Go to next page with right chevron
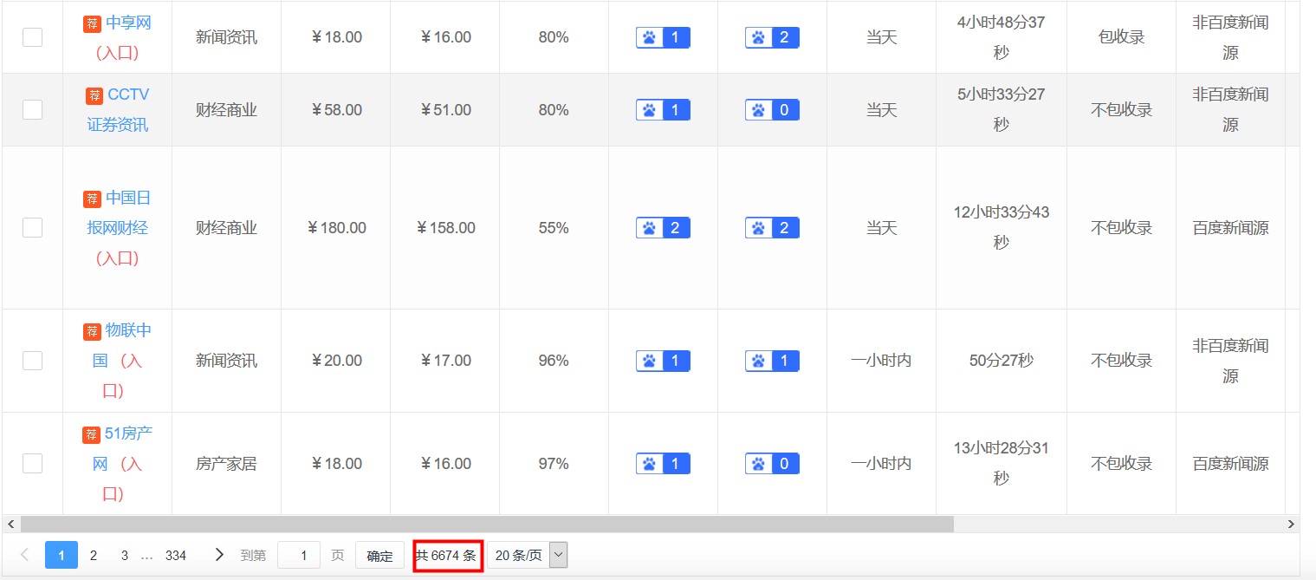The width and height of the screenshot is (1316, 580). click(219, 555)
